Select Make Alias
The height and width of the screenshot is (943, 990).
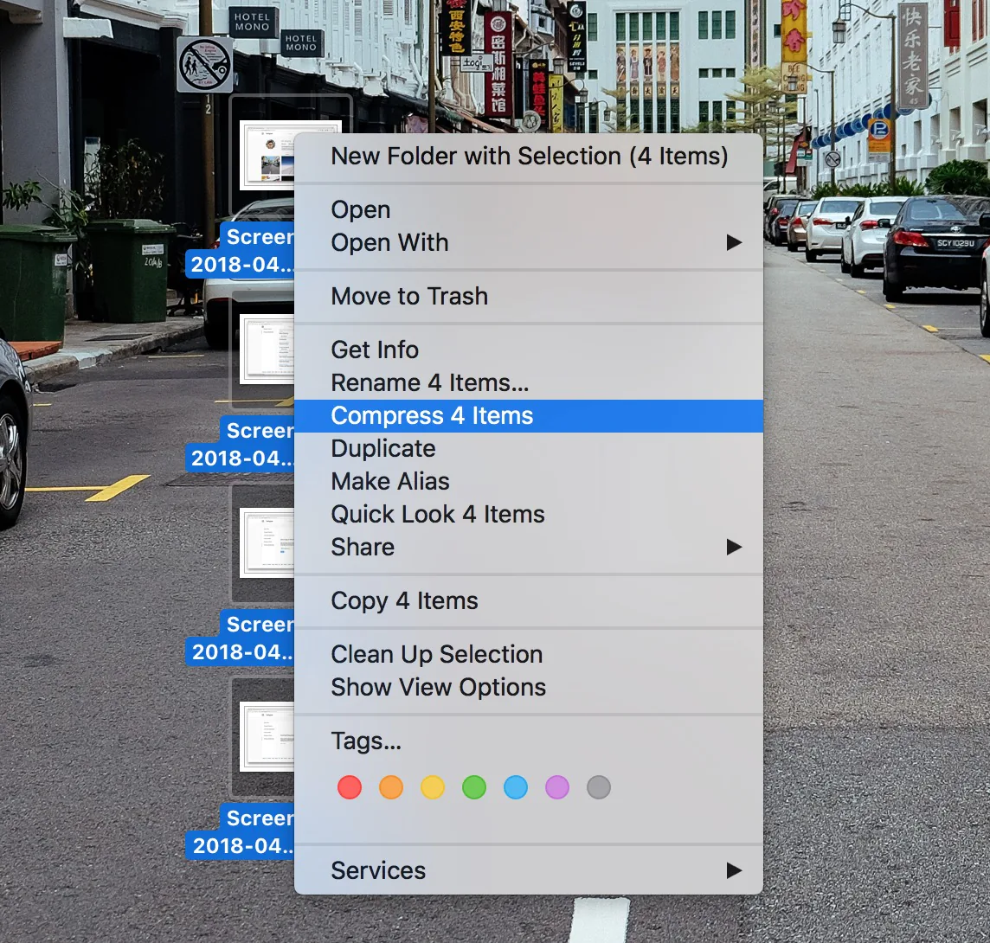coord(529,482)
